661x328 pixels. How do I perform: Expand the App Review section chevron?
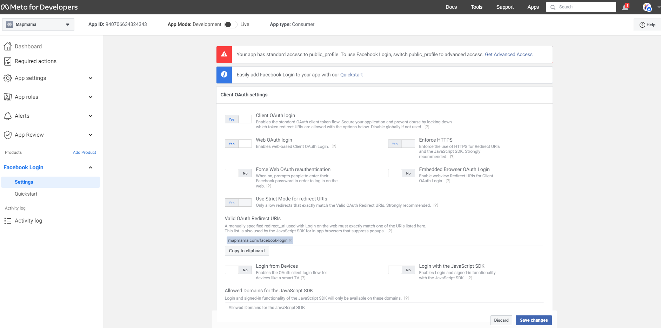[x=91, y=135]
